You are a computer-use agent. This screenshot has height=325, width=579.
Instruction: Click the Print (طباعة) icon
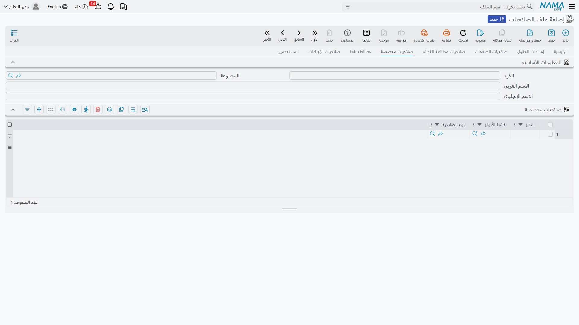(446, 36)
